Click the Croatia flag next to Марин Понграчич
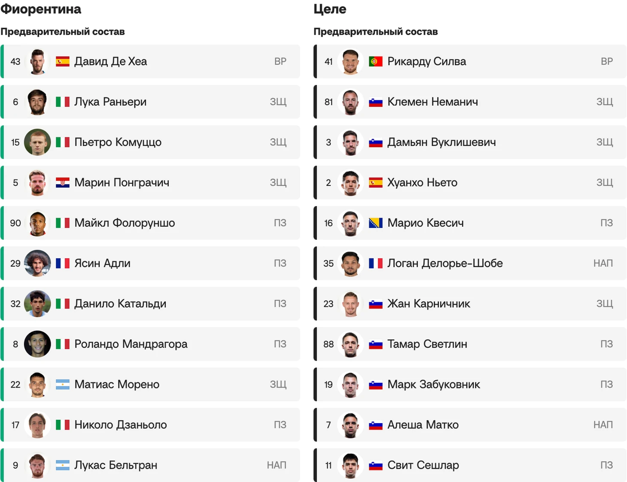Screen dimensions: 627x482 coord(63,183)
